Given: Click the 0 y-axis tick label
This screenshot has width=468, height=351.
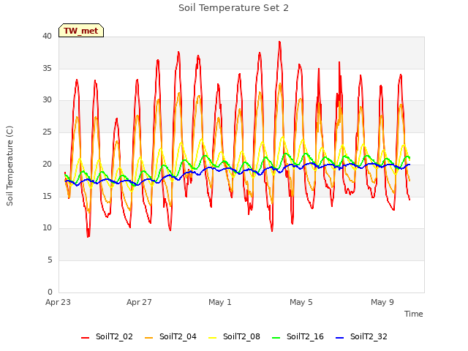Looking at the screenshot, I should pos(50,292).
